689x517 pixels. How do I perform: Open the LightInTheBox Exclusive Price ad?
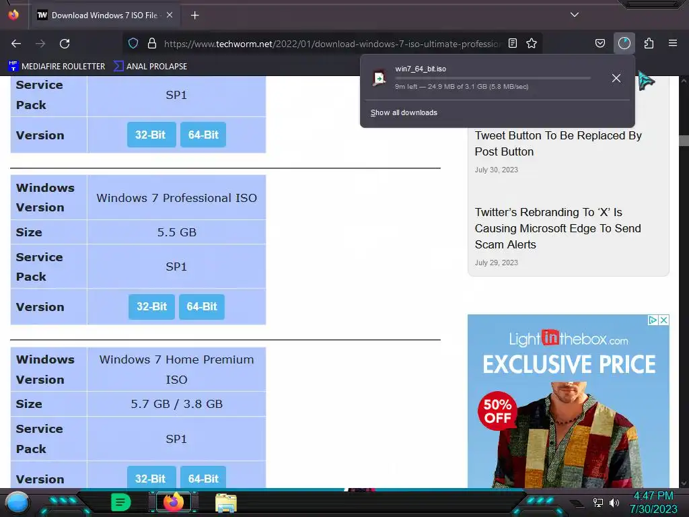[568, 401]
